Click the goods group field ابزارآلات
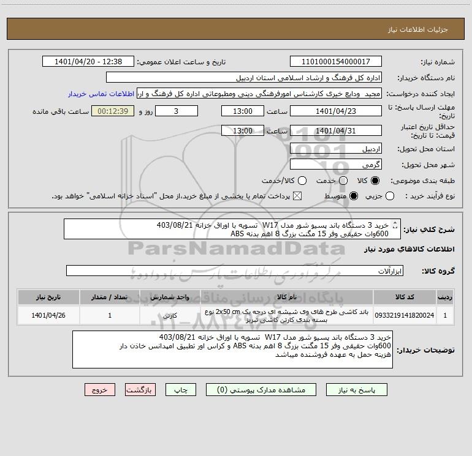 [x=235, y=271]
